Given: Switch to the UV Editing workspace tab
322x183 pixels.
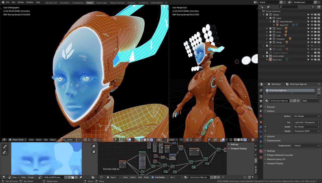Looking at the screenshot, I should [143, 3].
